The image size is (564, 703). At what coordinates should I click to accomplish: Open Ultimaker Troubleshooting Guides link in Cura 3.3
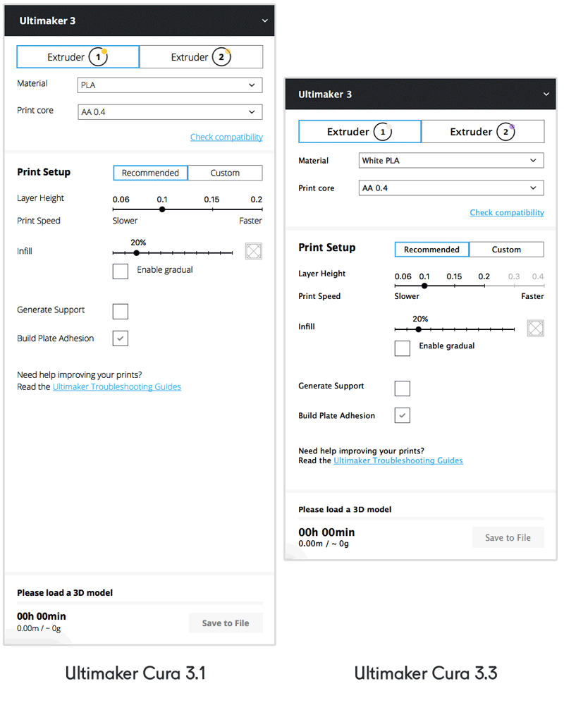398,460
